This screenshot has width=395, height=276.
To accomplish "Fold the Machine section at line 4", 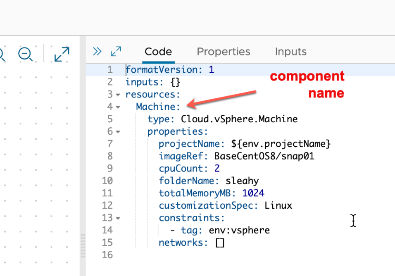I will point(118,107).
